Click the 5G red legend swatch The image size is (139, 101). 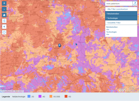coord(66,96)
